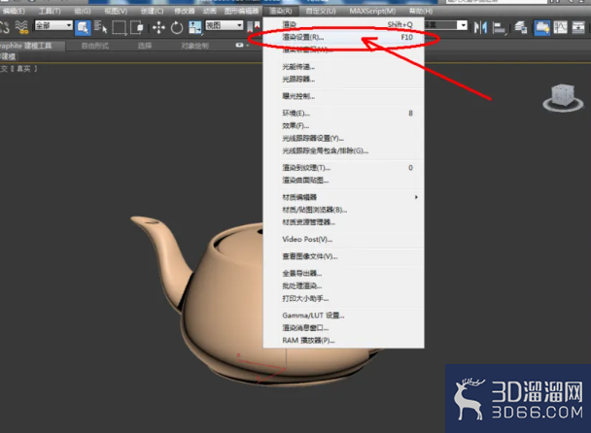591x433 pixels.
Task: Activate the Select and Rotate tool
Action: pos(176,27)
